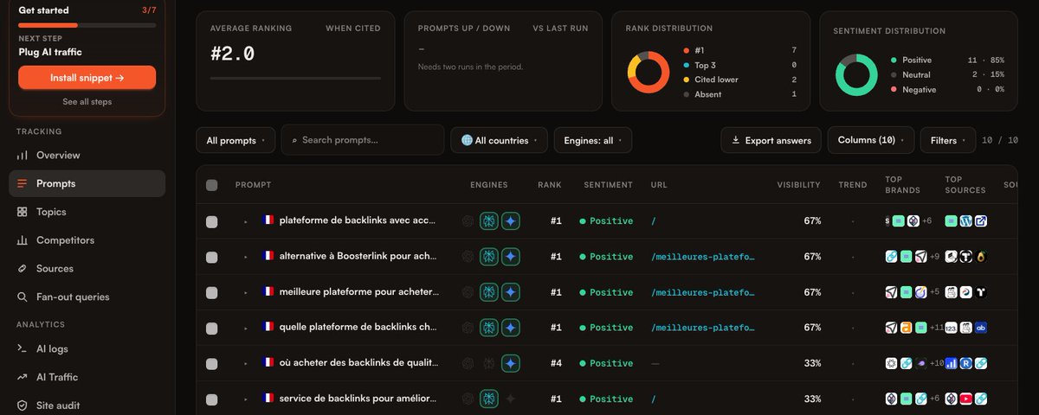Click Gemini engine icon in 'plateforme de backlinks' row
Screen dimensions: 1039x415
pyautogui.click(x=511, y=221)
